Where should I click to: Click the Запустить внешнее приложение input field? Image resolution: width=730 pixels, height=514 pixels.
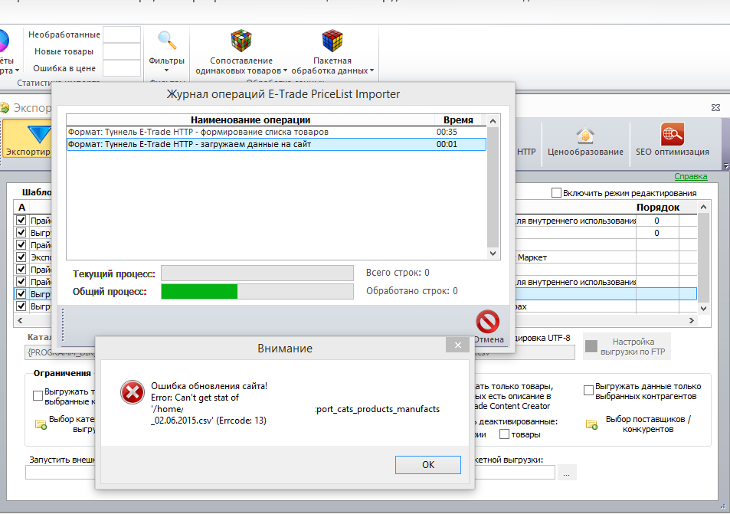coord(61,472)
